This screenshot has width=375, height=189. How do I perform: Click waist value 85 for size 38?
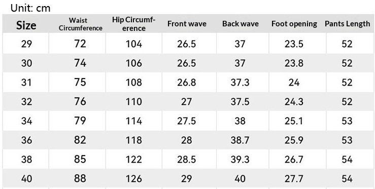click(x=80, y=159)
